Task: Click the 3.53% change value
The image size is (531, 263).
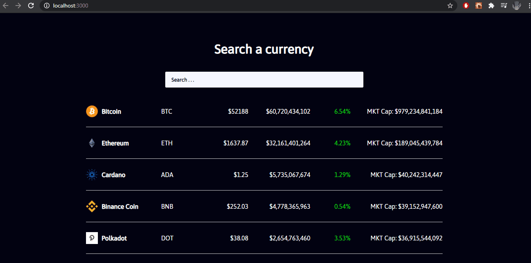Action: [x=342, y=238]
